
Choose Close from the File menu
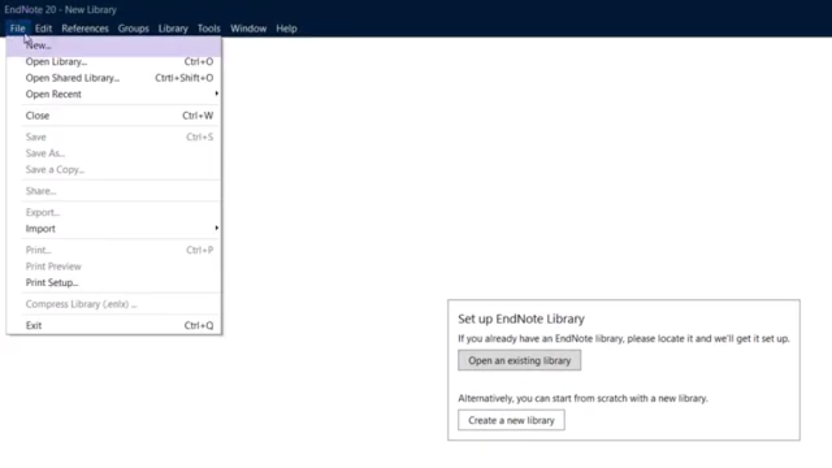pos(114,116)
